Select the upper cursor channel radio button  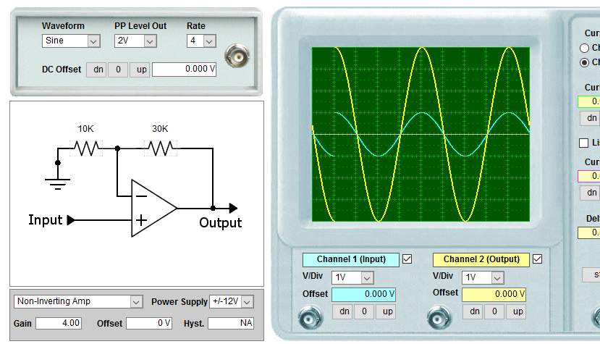(584, 48)
